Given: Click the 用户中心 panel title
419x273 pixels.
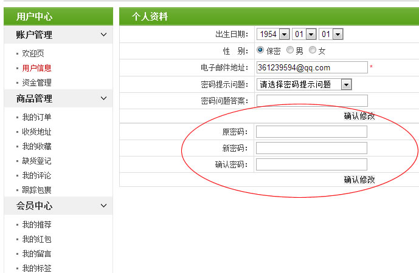Looking at the screenshot, I should (34, 16).
